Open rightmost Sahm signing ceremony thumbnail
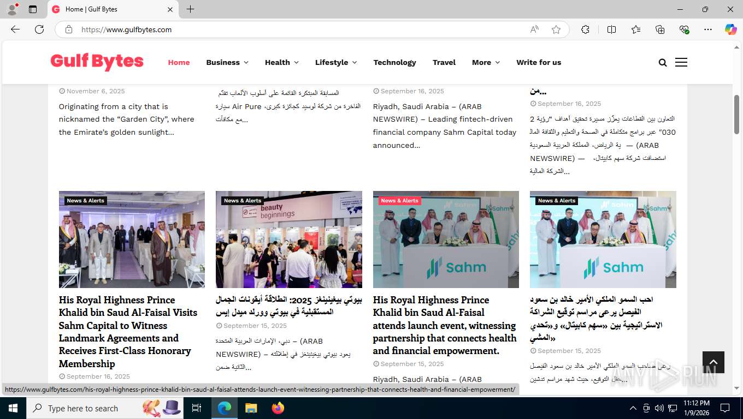Screen dimensions: 743x419 [603, 240]
